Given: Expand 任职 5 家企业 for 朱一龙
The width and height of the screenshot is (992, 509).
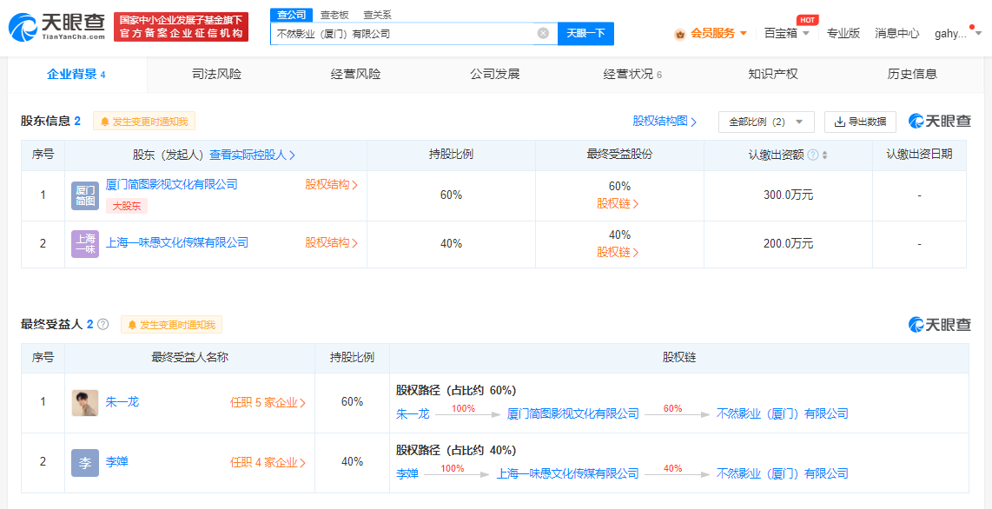Looking at the screenshot, I should click(268, 402).
